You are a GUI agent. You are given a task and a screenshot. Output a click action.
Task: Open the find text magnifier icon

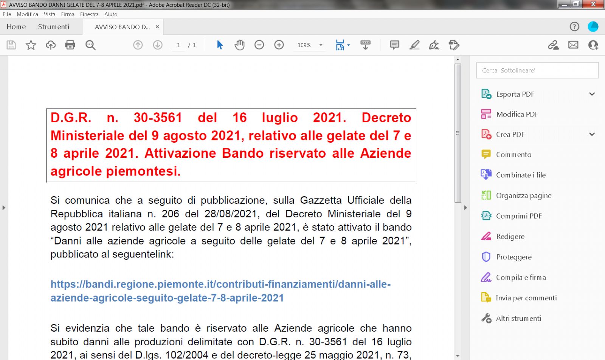click(x=90, y=45)
